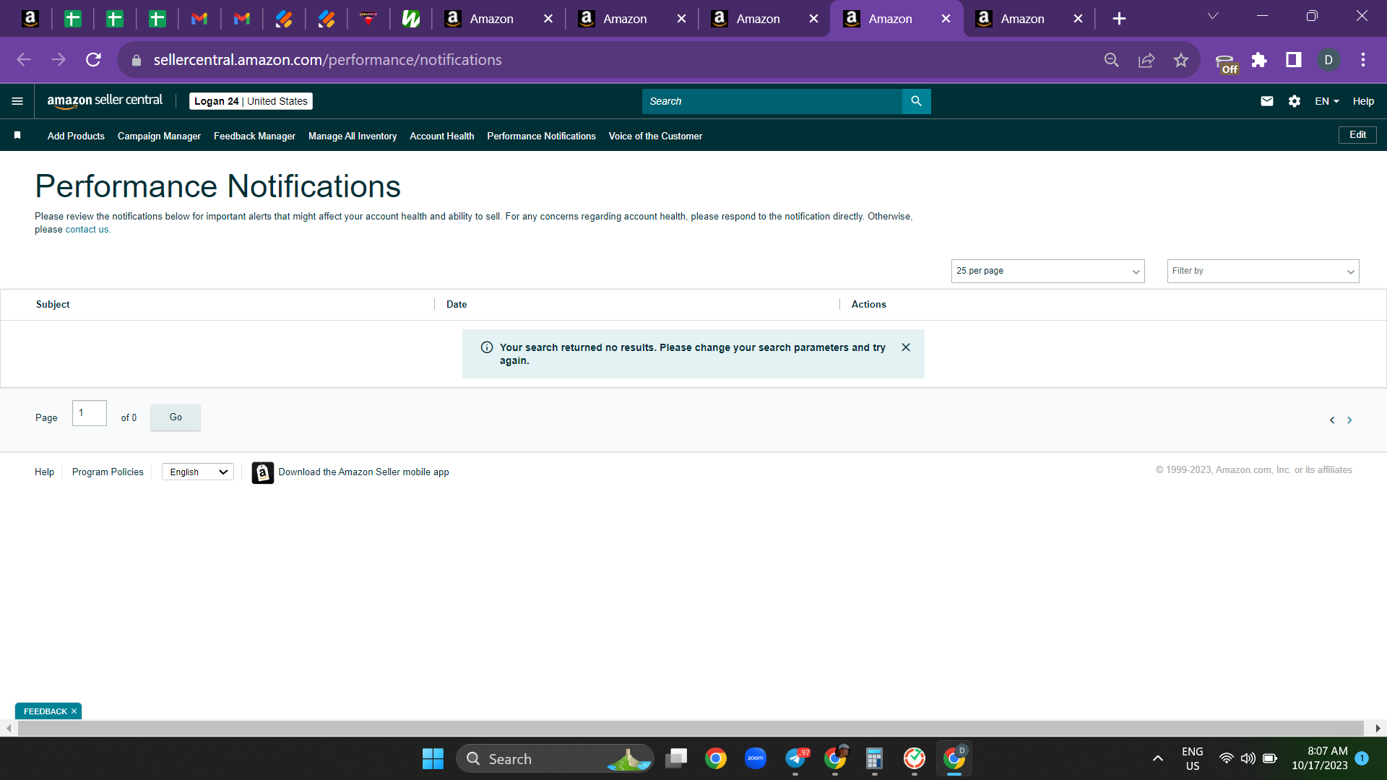The height and width of the screenshot is (780, 1387).
Task: Open the English language selector in the footer
Action: [x=198, y=472]
